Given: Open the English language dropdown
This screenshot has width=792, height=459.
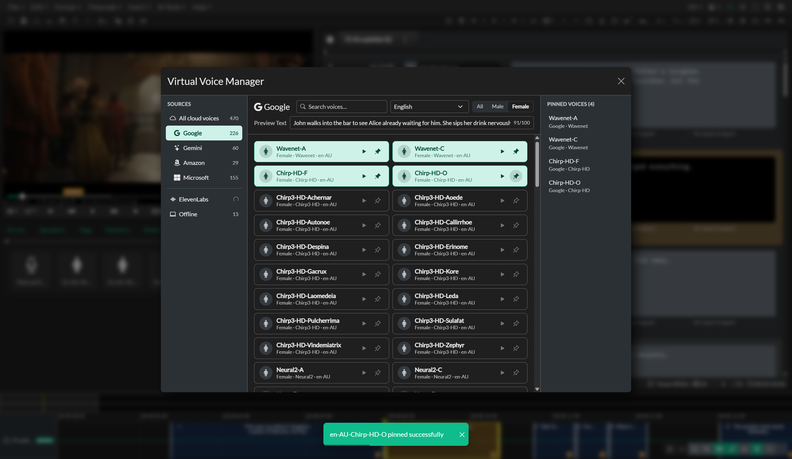Looking at the screenshot, I should click(429, 106).
